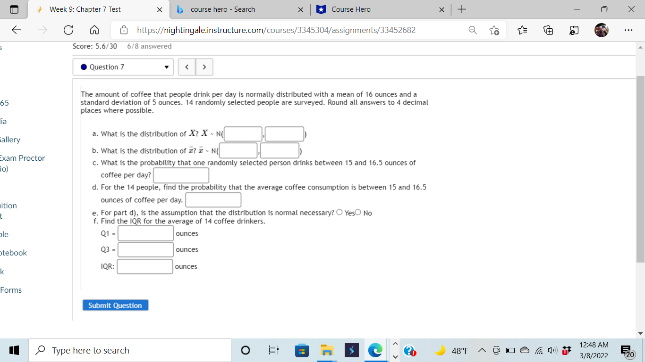Add this page to favorites
This screenshot has width=645, height=362.
(x=494, y=30)
